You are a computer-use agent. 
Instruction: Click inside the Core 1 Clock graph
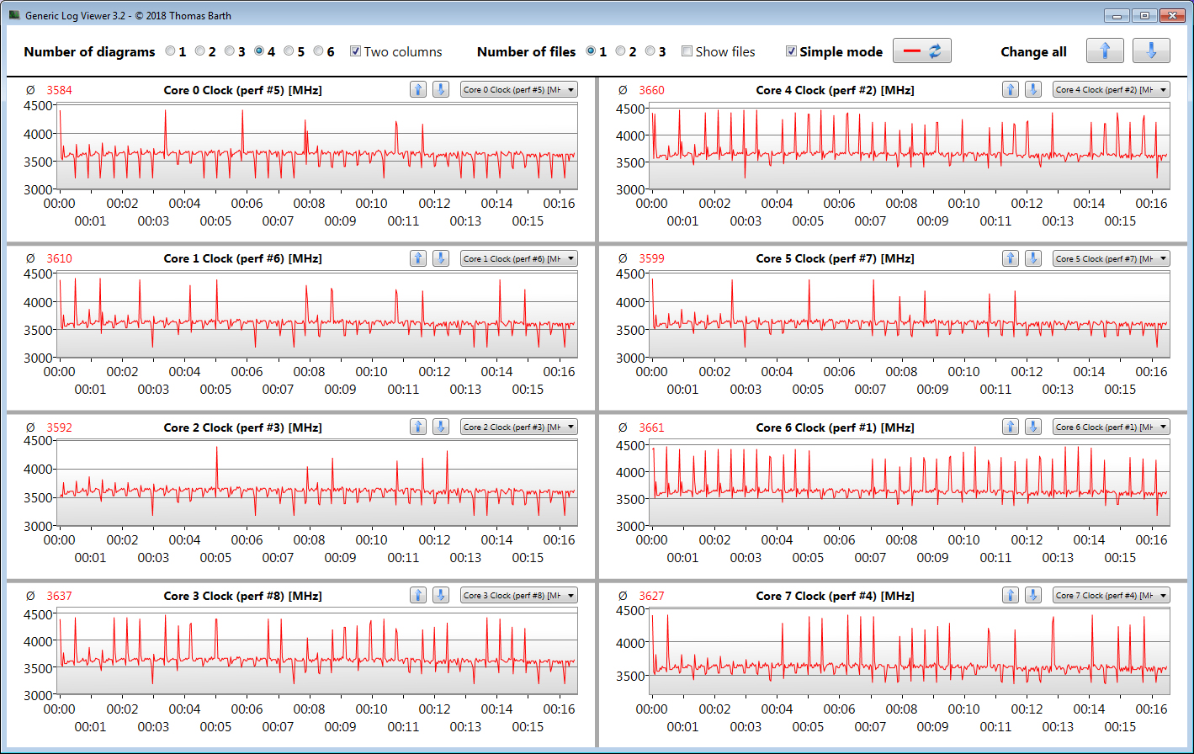[x=316, y=316]
